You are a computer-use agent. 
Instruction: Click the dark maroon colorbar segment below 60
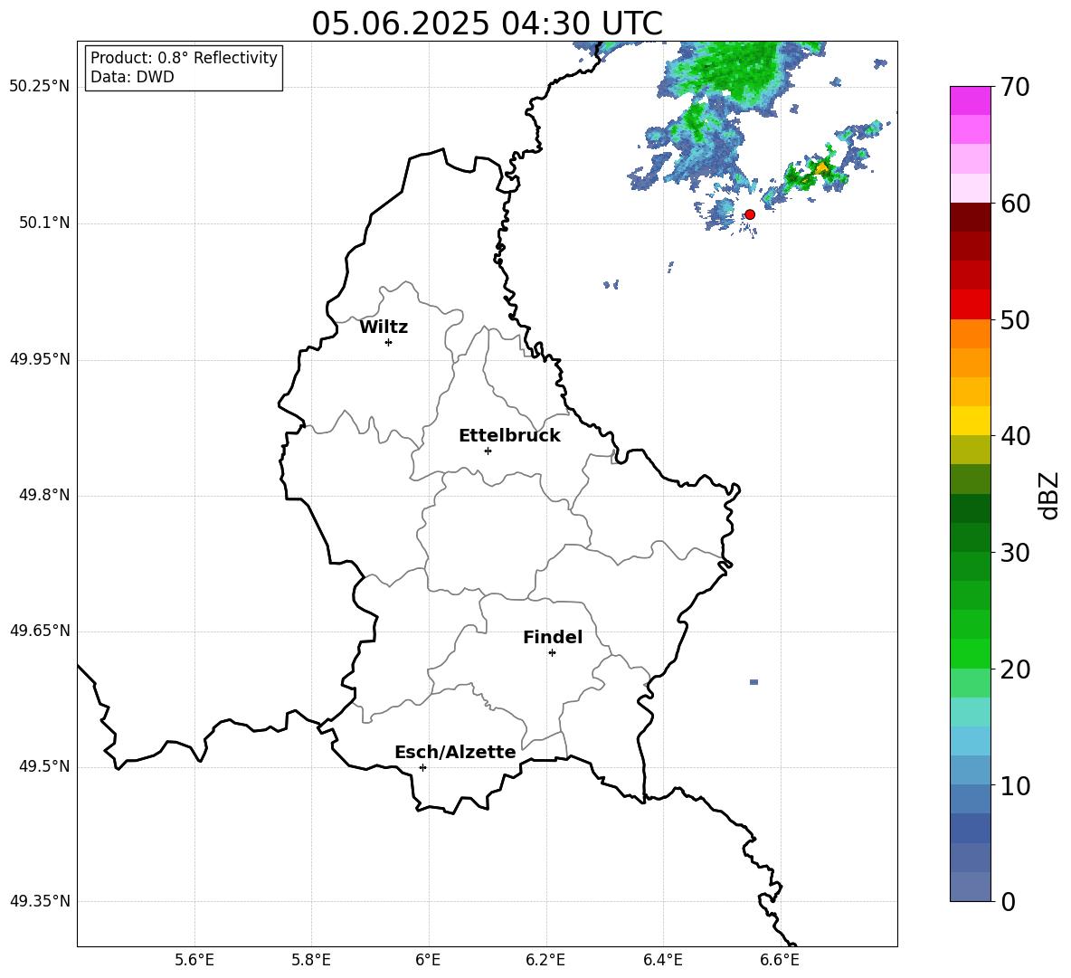coord(970,217)
